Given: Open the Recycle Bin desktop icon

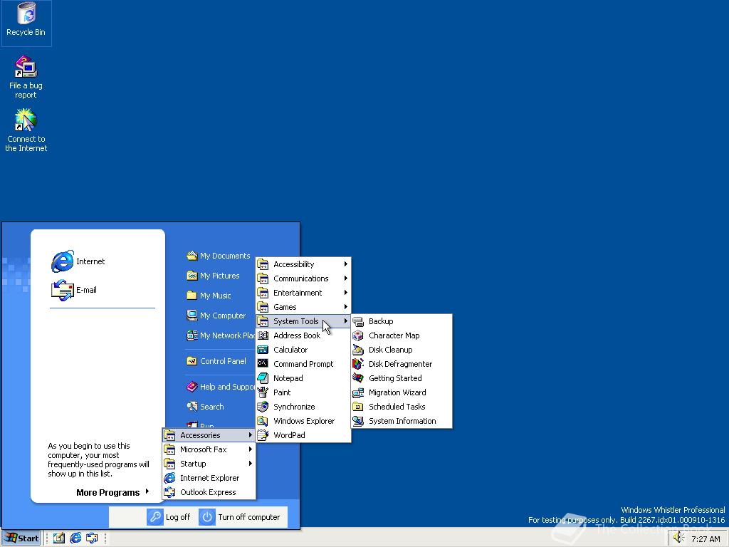Looking at the screenshot, I should point(26,21).
